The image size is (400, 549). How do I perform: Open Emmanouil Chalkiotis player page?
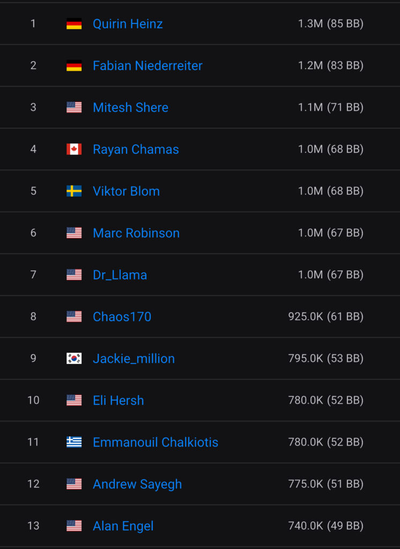coord(155,442)
